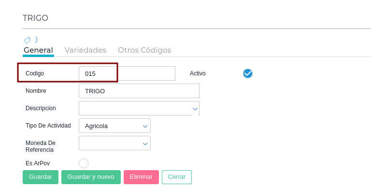Click the TRIGO page heading
This screenshot has height=188, width=371.
pos(35,18)
